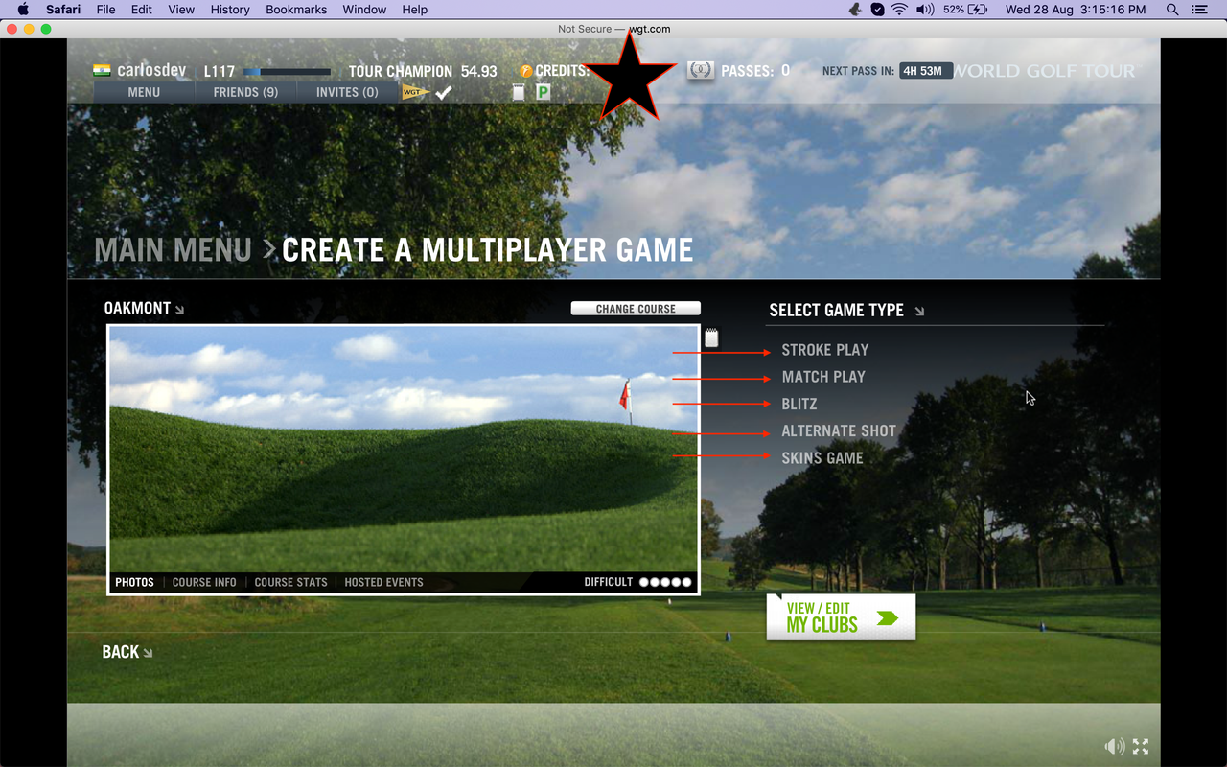Click the Change Course button
1227x767 pixels.
coord(636,309)
